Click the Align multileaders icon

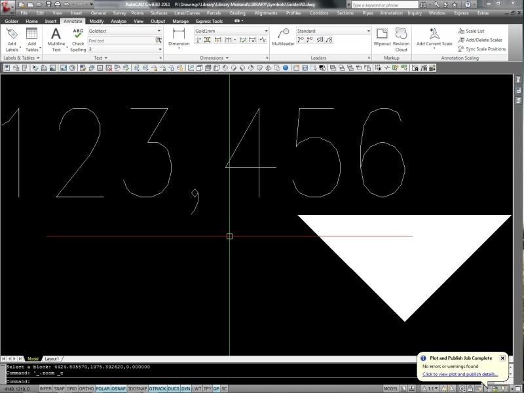(320, 40)
